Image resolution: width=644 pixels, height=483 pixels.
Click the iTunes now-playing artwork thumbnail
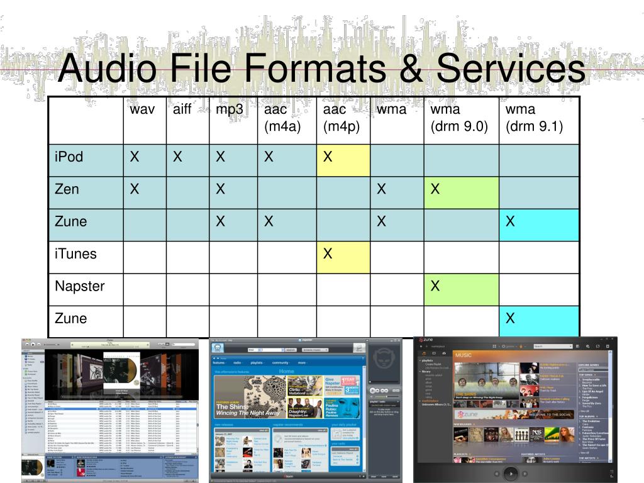coord(32,468)
